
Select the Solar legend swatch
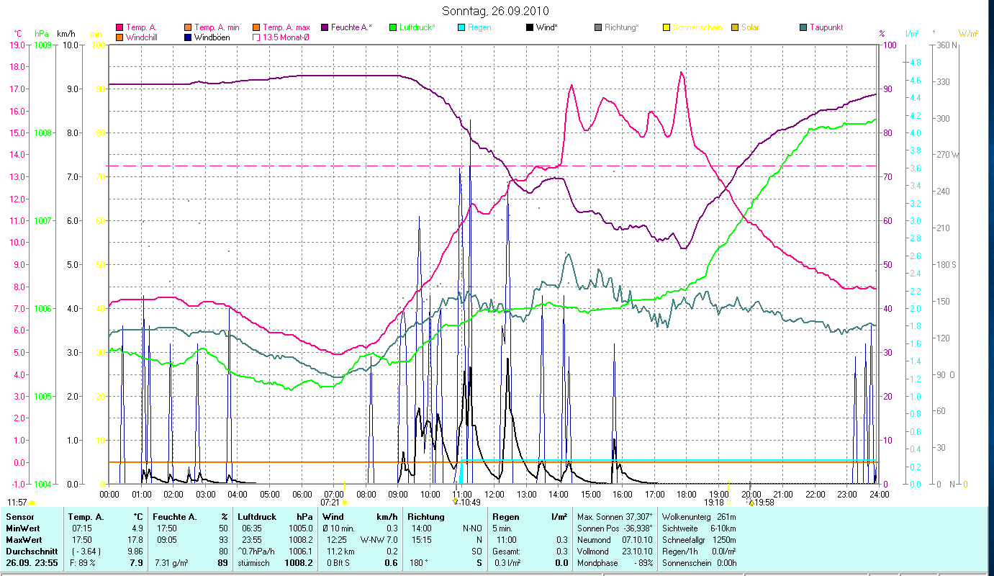pyautogui.click(x=735, y=27)
